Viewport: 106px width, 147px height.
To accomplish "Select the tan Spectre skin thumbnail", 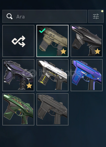I will [52, 41].
